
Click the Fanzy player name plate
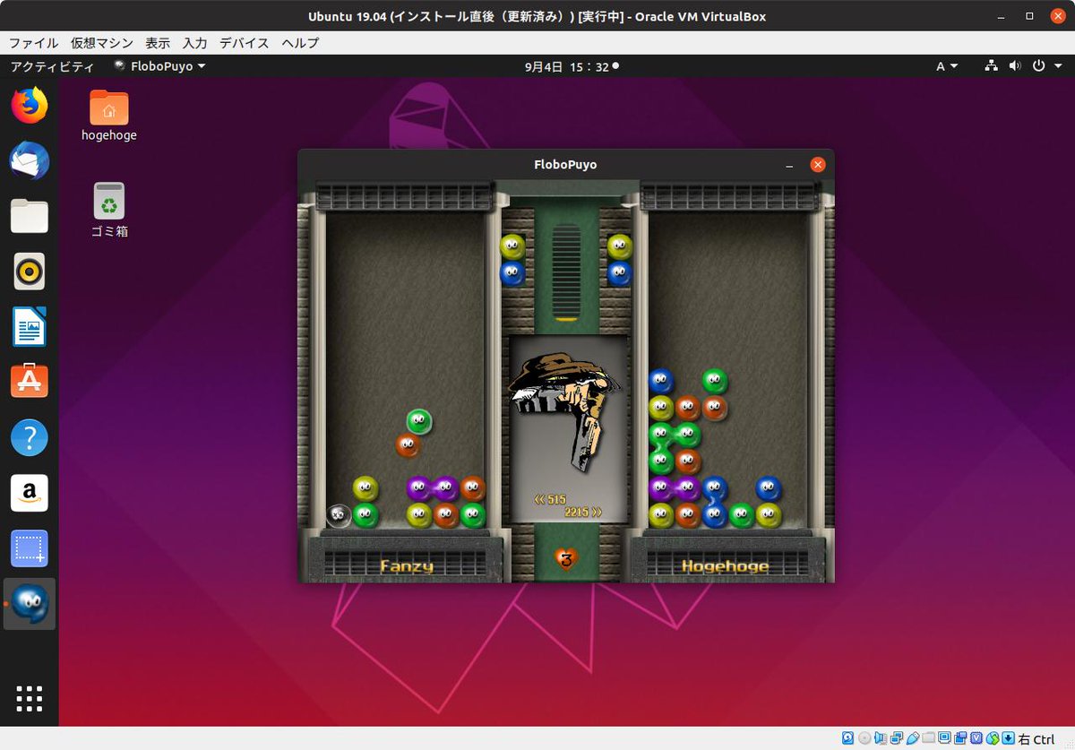tap(406, 565)
